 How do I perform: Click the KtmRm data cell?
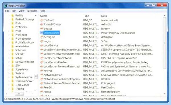[x=105, y=79]
